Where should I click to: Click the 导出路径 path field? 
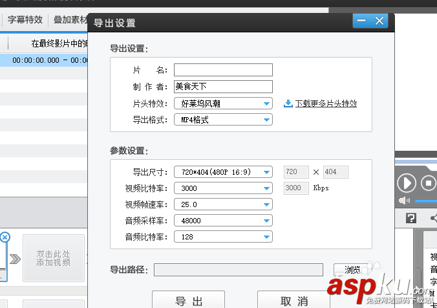point(239,270)
